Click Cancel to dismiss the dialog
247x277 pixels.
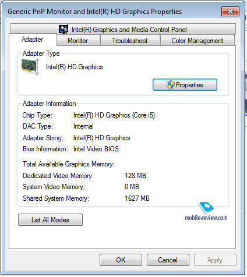[168, 260]
